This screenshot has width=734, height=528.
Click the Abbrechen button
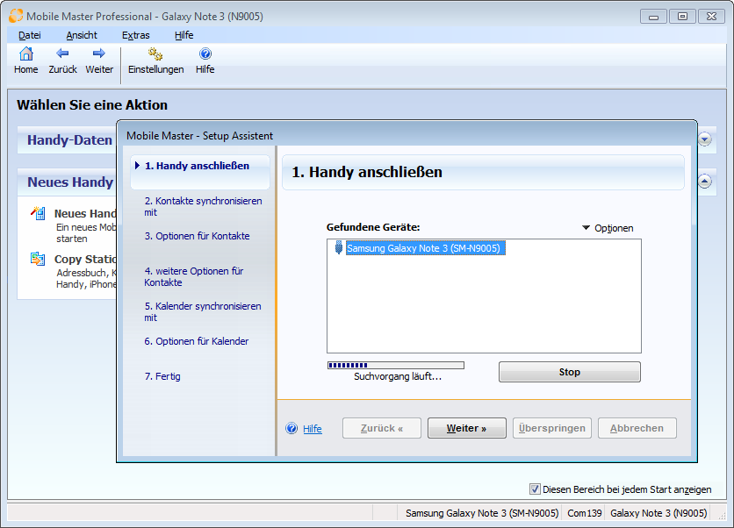click(x=637, y=428)
